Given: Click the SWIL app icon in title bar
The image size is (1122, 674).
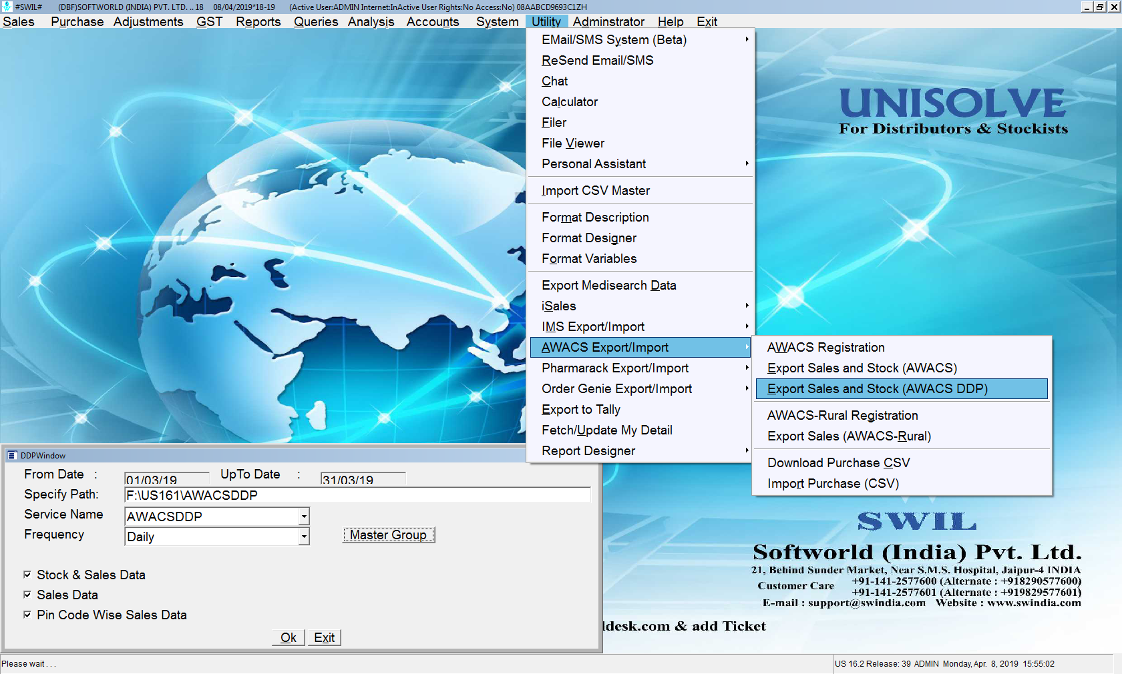Looking at the screenshot, I should coord(7,7).
